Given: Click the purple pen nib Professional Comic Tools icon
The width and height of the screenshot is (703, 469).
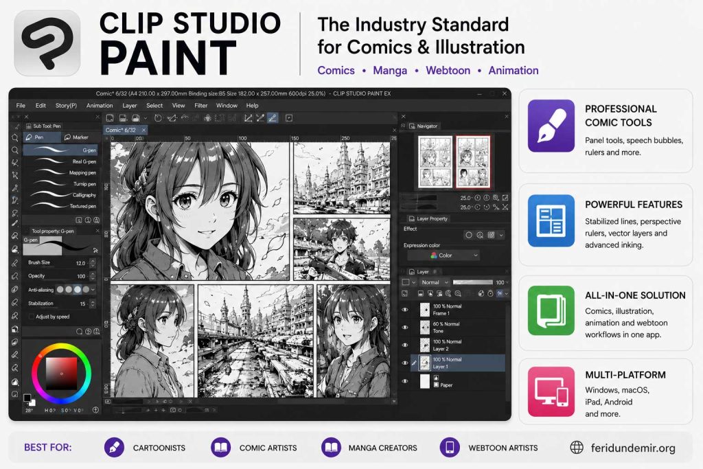Looking at the screenshot, I should [x=551, y=126].
